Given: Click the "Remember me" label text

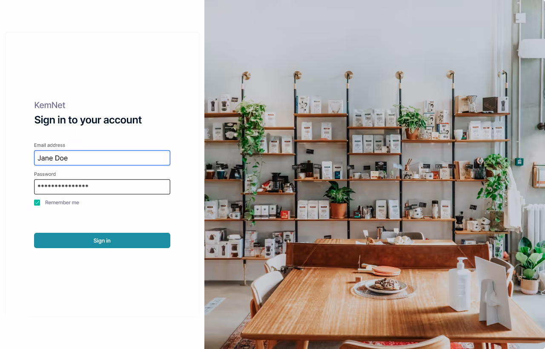Looking at the screenshot, I should pos(62,203).
